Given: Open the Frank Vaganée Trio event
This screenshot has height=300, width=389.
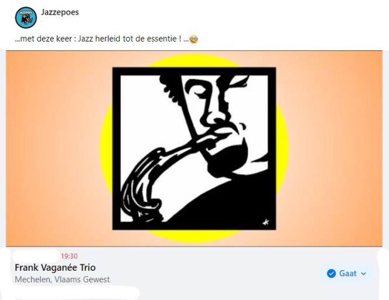Looking at the screenshot, I should click(x=55, y=268).
